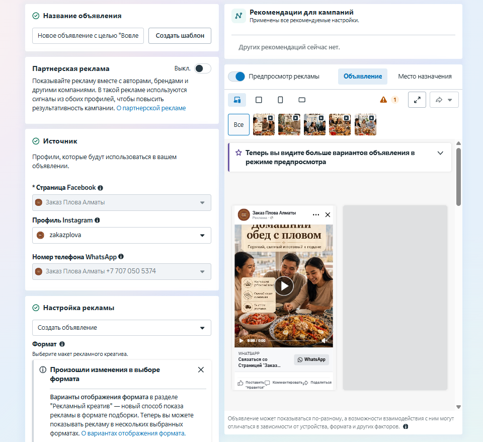Toggle the Партнерская реклама switch
Screen dimensions: 483x442
(x=203, y=68)
